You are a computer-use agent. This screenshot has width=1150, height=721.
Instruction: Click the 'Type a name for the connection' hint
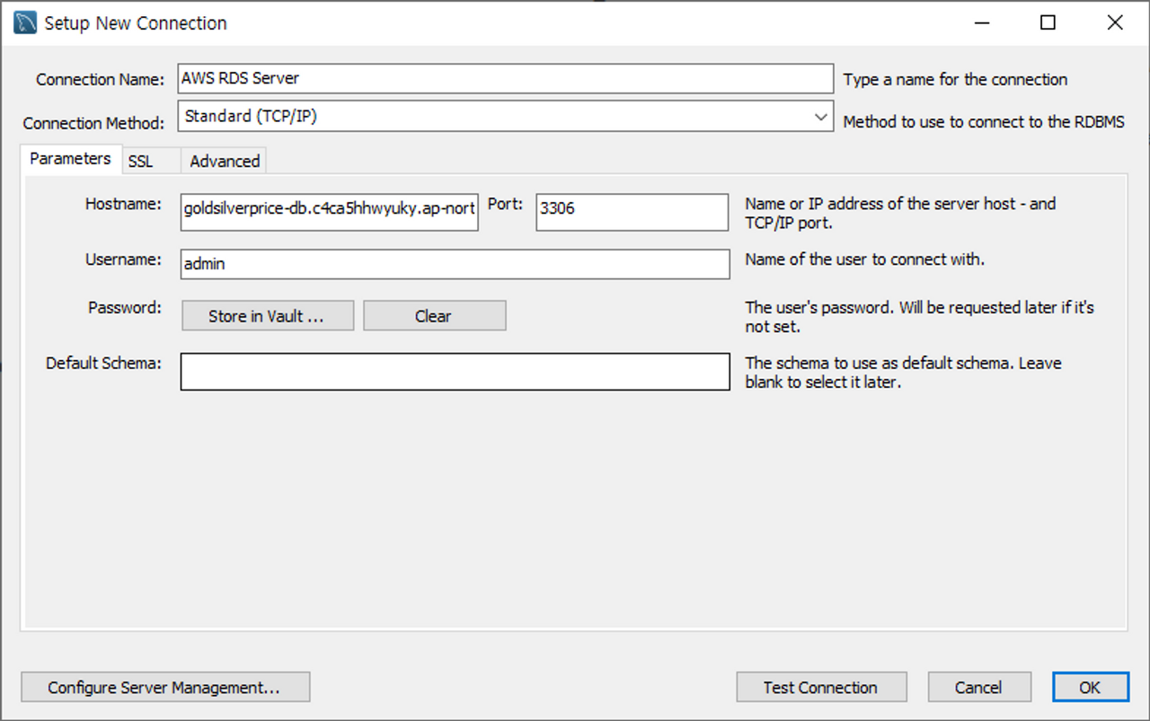point(956,80)
